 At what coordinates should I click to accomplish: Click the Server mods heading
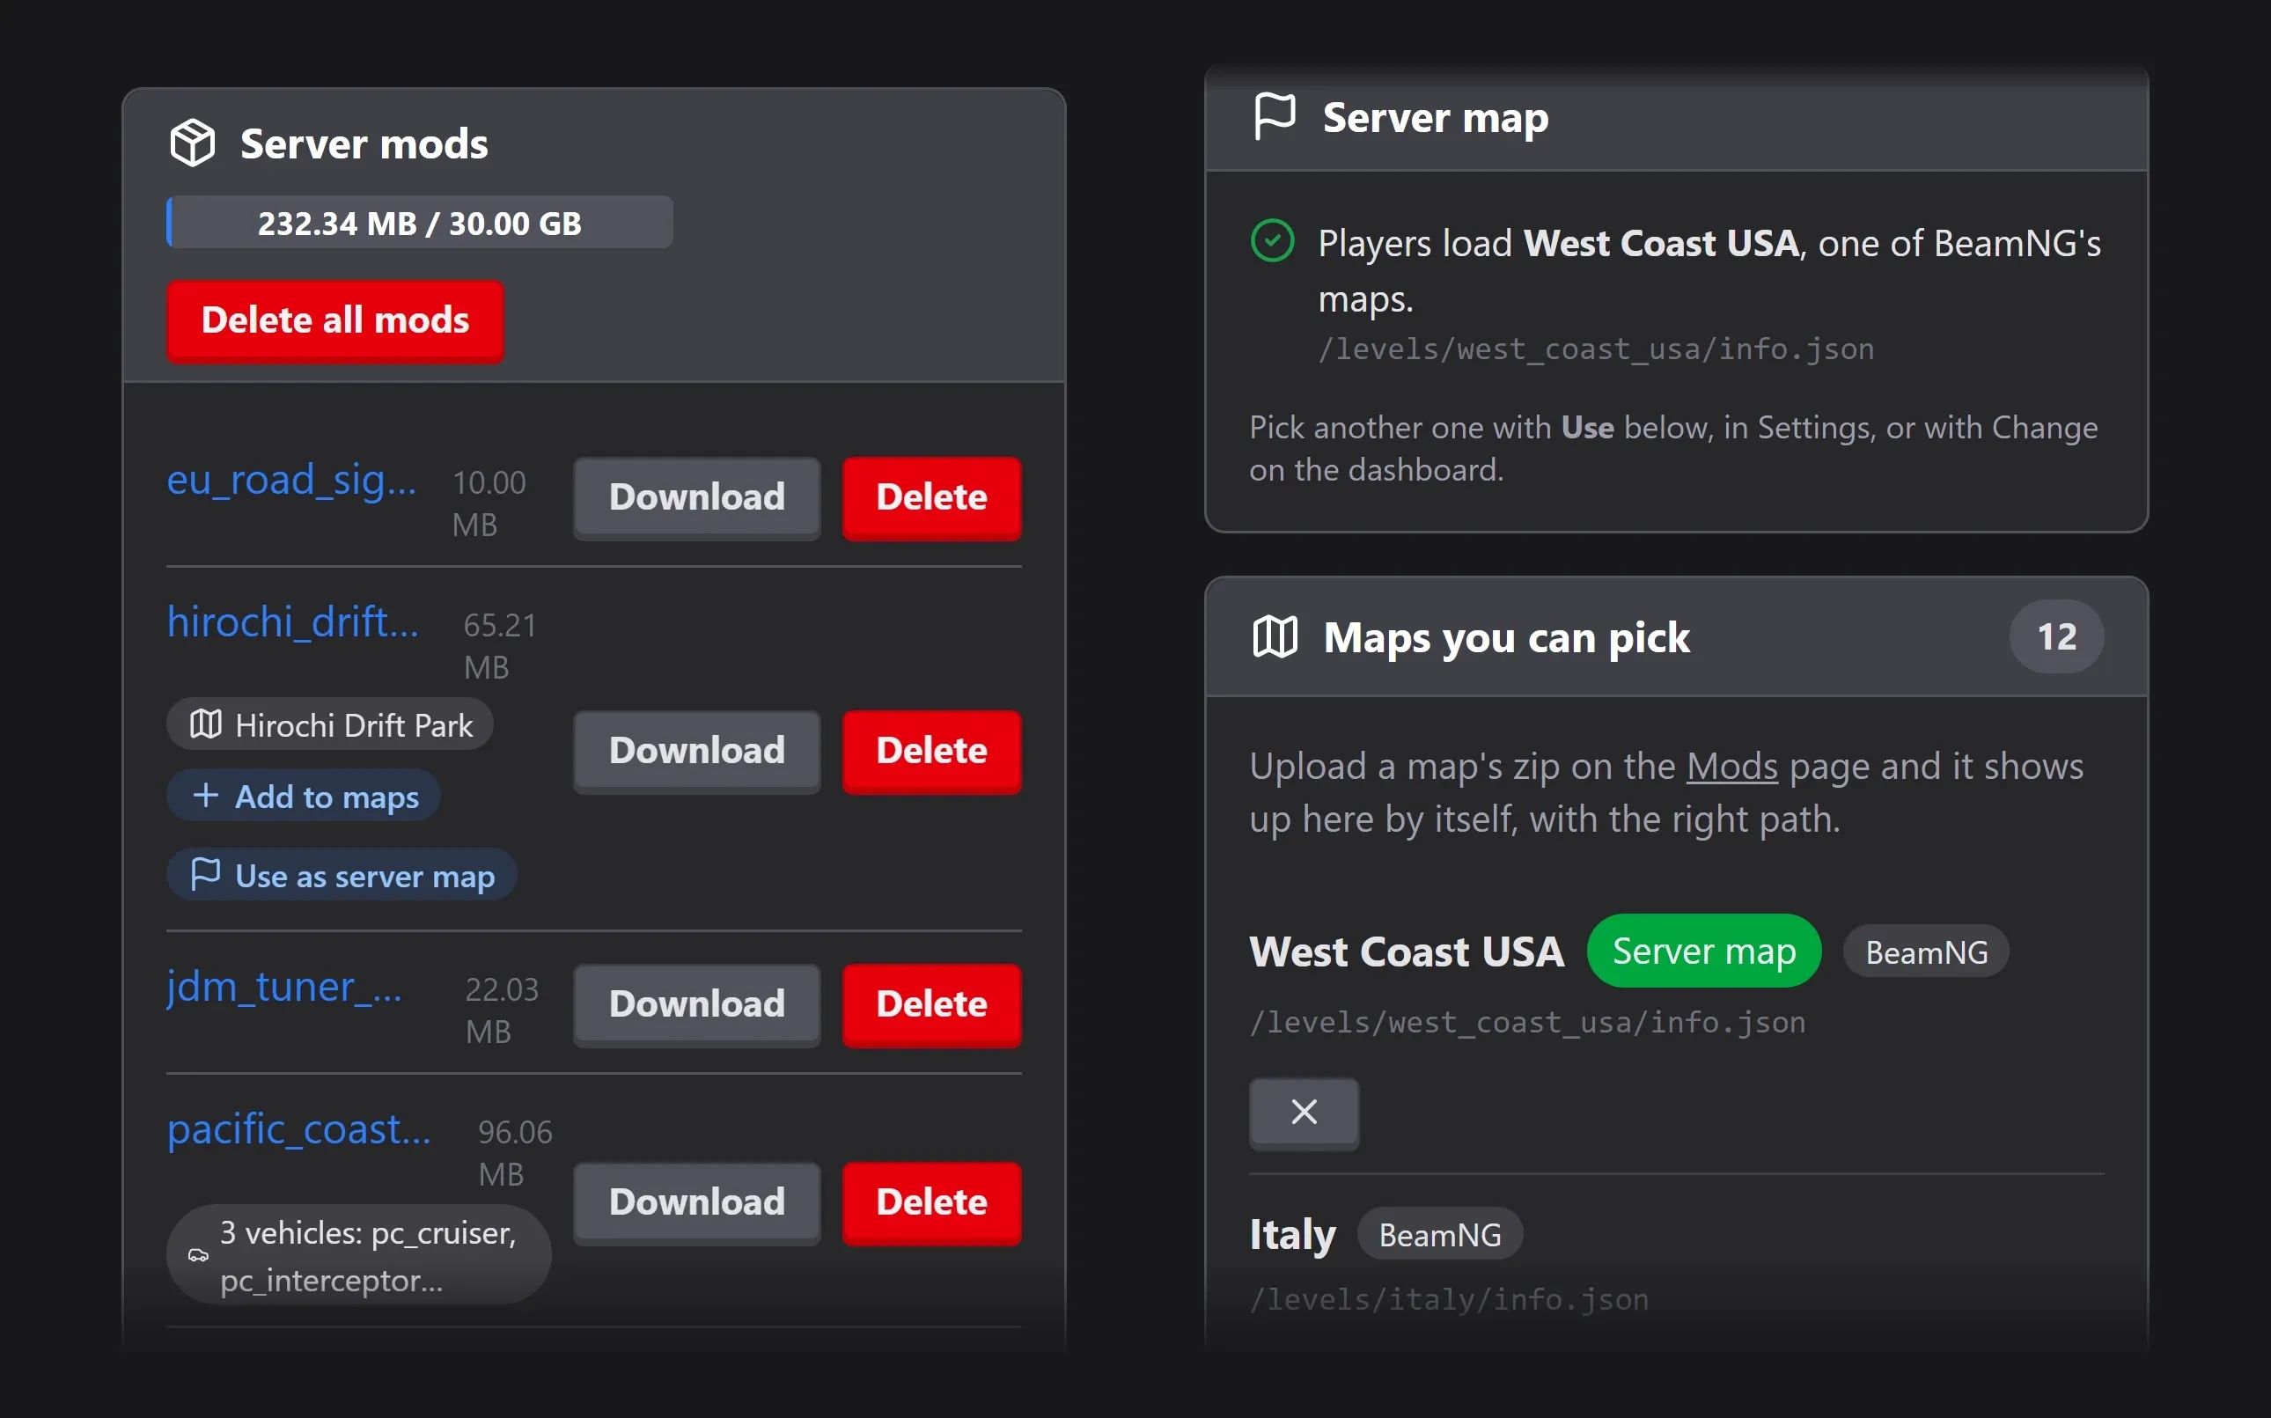coord(364,143)
